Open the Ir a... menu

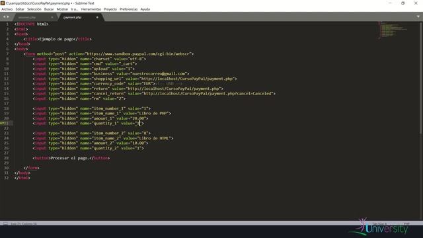[x=75, y=9]
